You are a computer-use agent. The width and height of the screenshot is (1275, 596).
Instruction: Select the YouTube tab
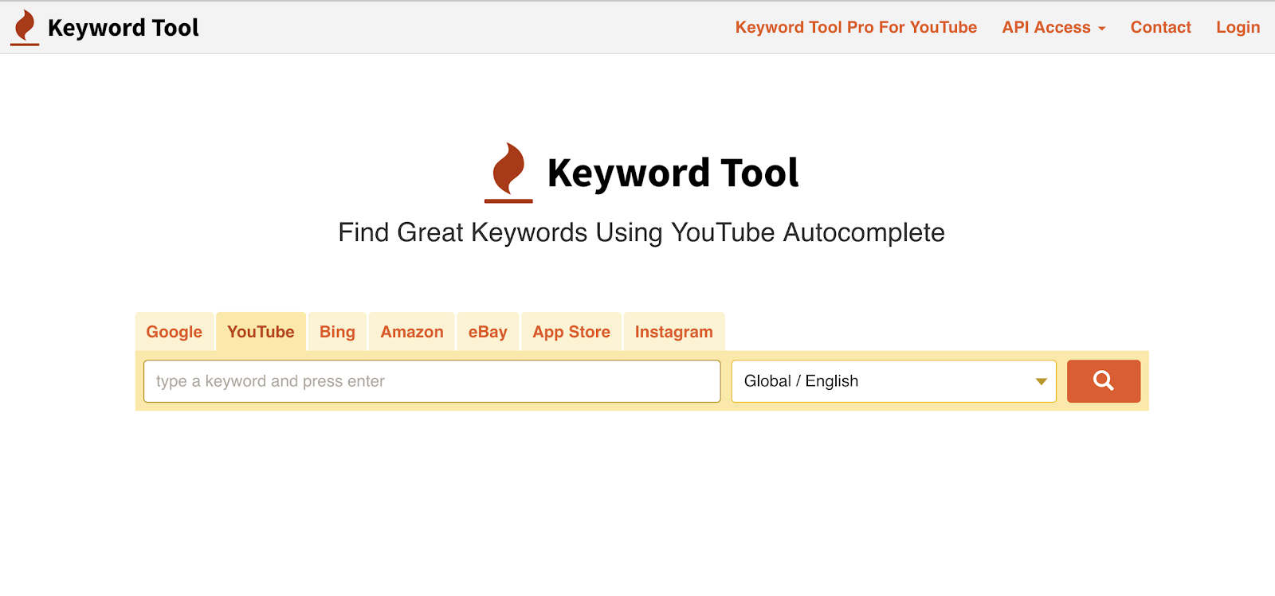pos(261,332)
